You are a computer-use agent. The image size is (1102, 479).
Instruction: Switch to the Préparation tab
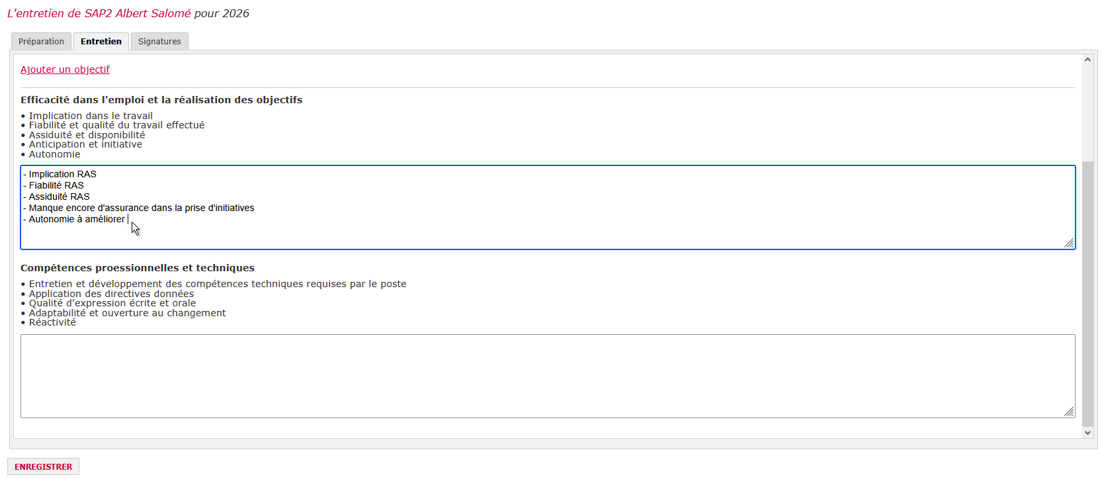[41, 42]
